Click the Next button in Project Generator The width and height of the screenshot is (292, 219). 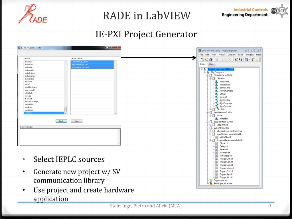[x=76, y=121]
